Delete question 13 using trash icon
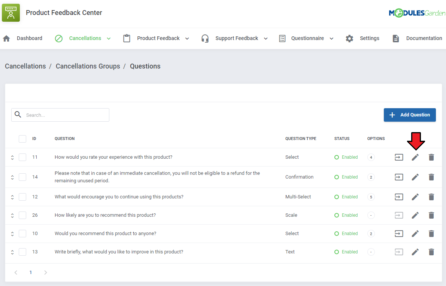 (431, 252)
